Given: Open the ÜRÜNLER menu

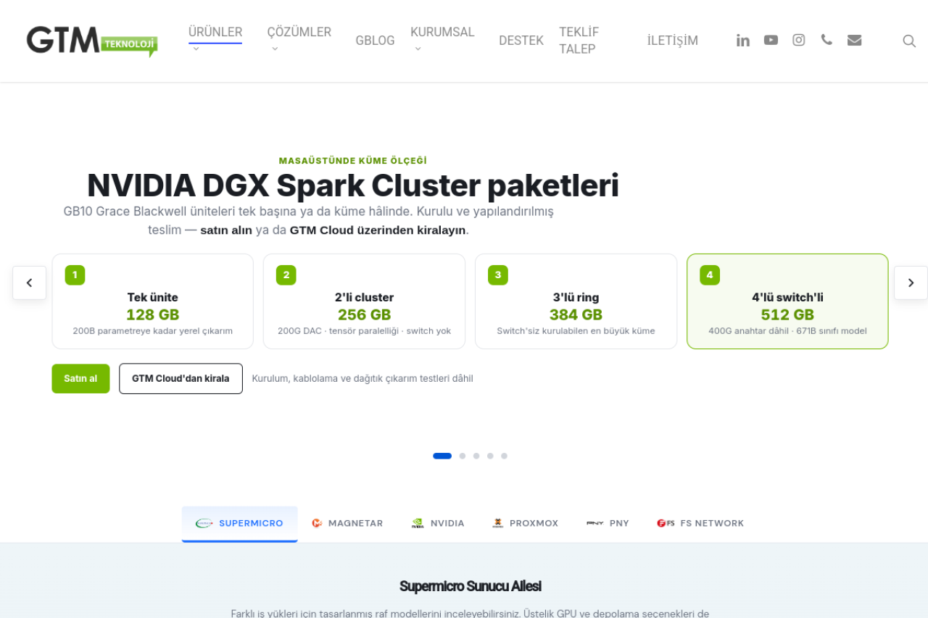Looking at the screenshot, I should tap(215, 32).
